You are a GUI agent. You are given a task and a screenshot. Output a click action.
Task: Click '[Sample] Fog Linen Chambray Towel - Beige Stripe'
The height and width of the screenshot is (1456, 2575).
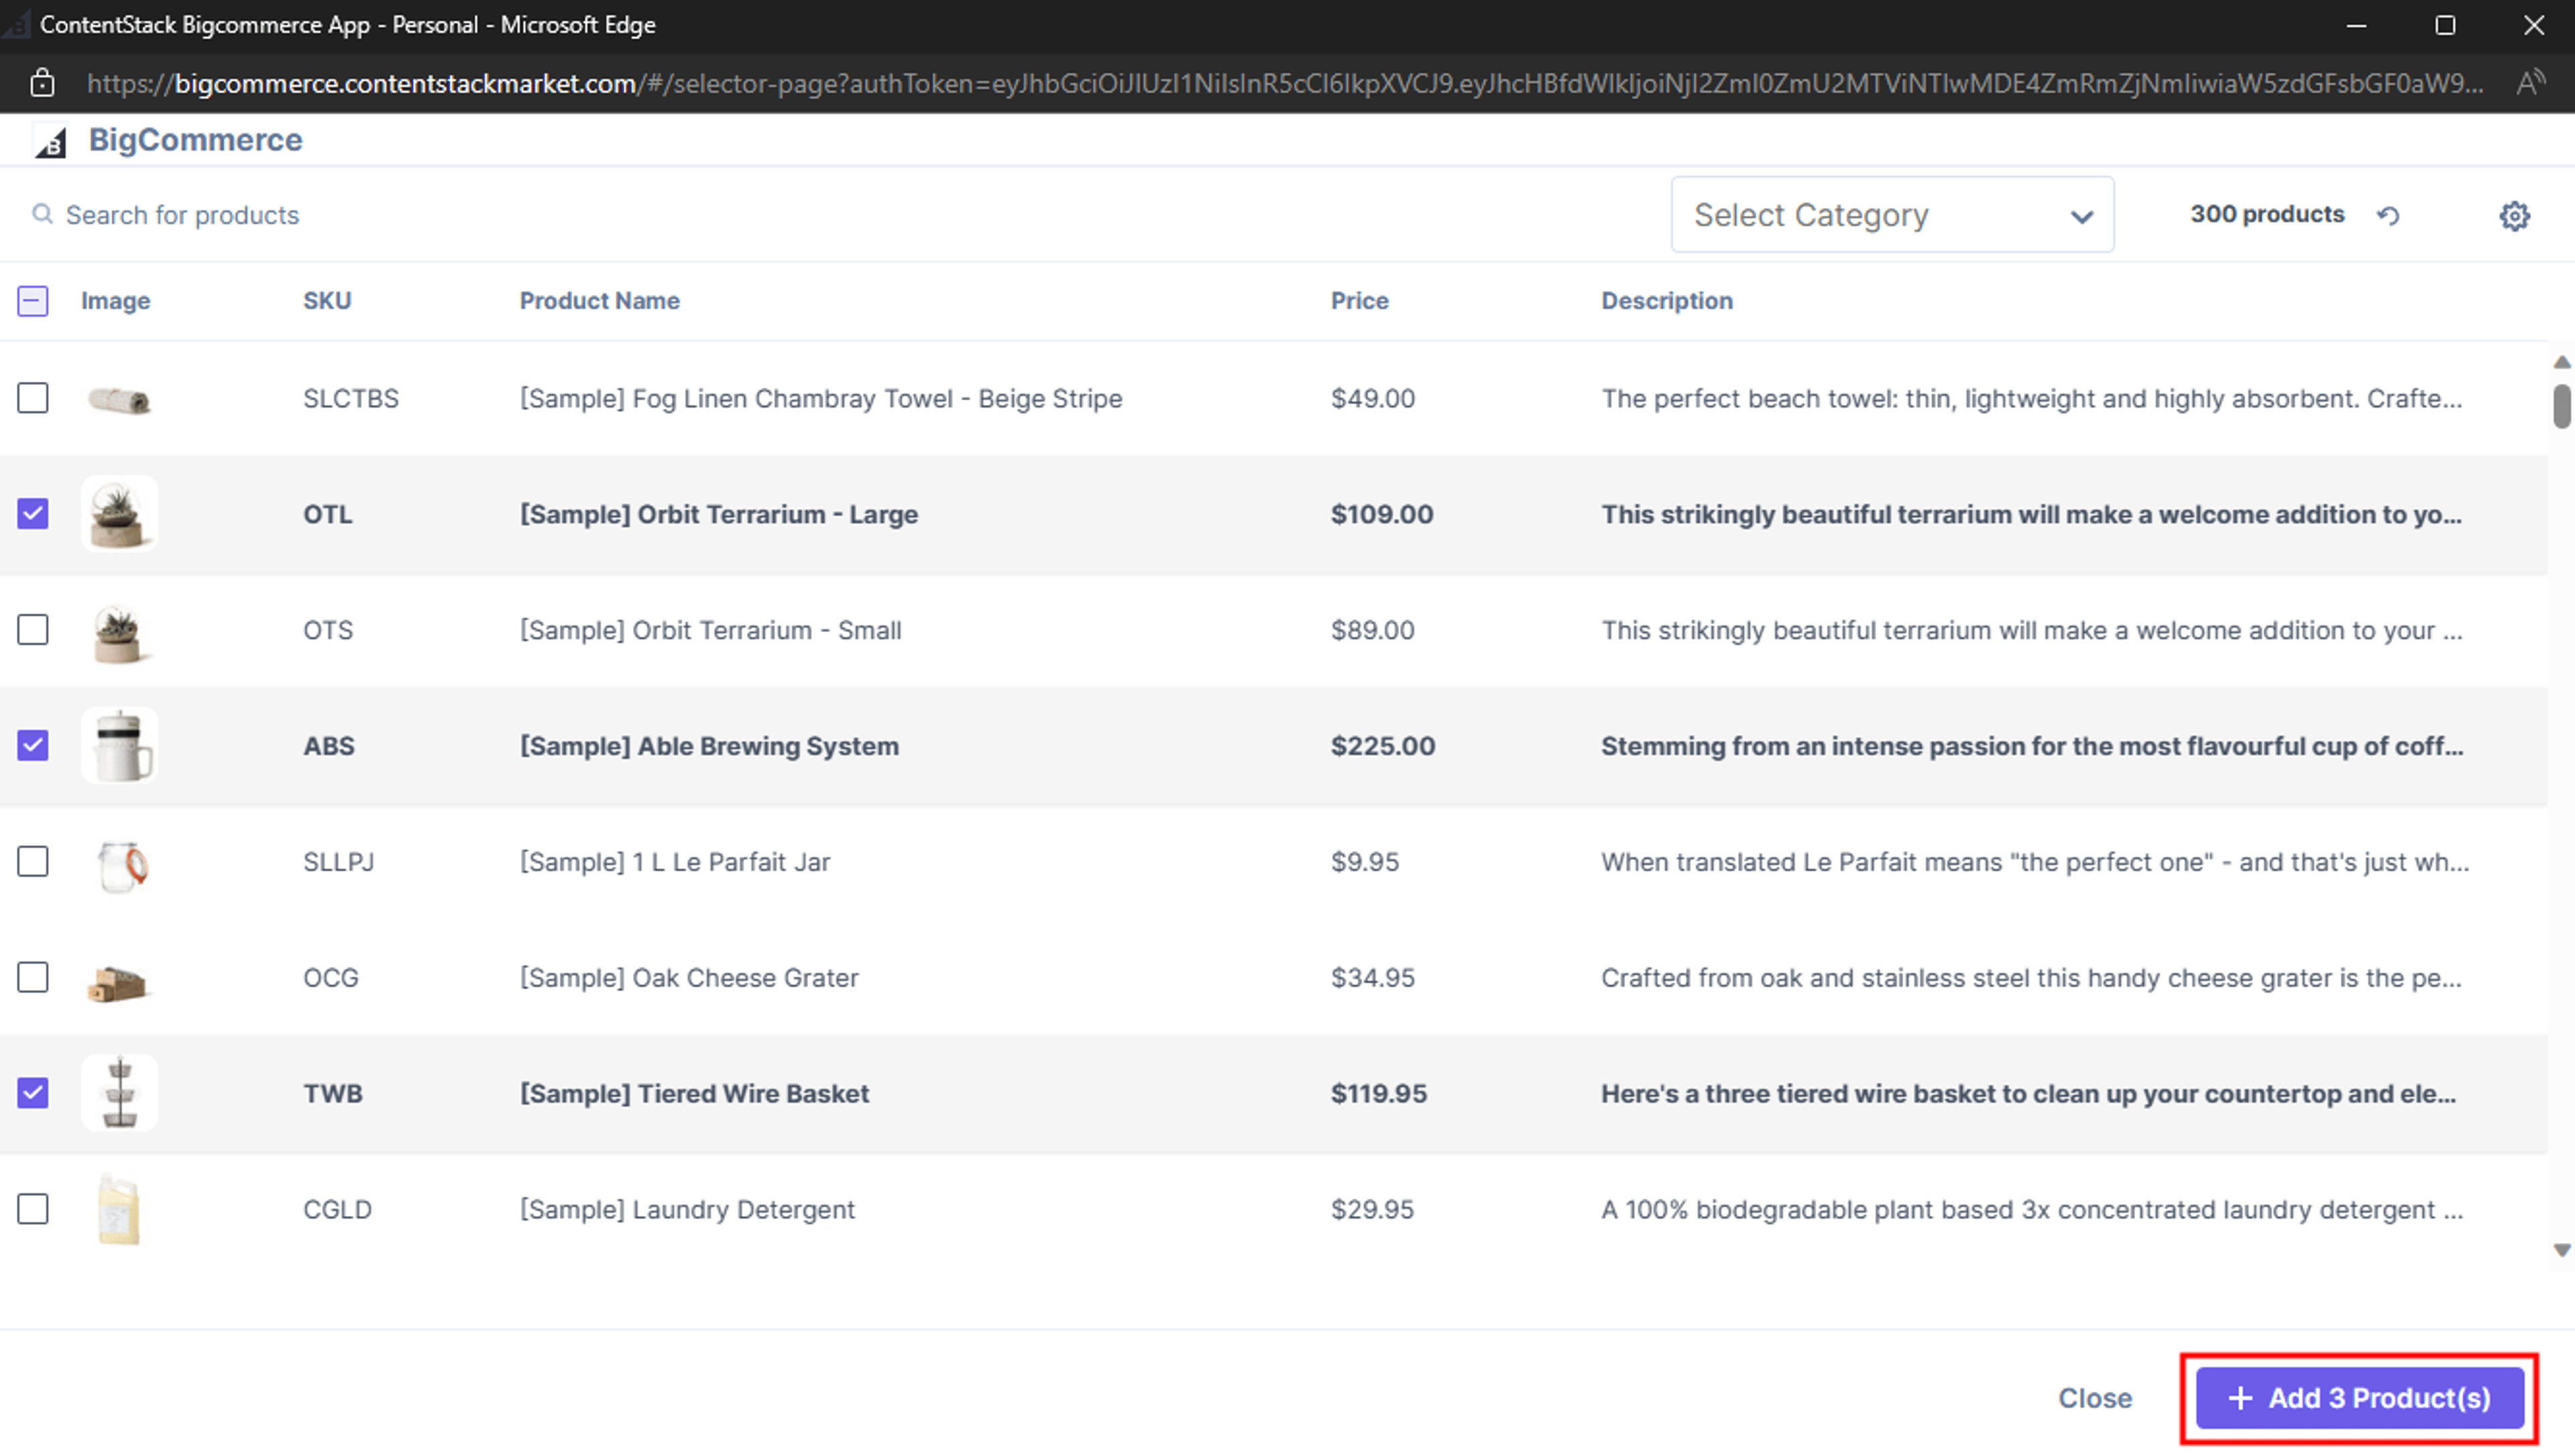click(820, 398)
